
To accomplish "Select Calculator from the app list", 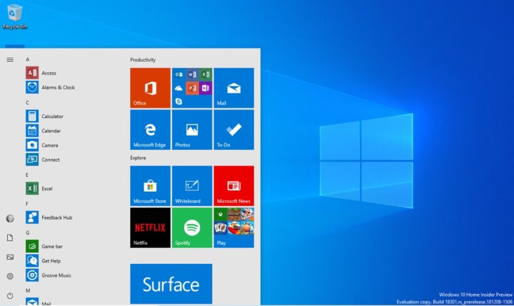I will tap(52, 116).
